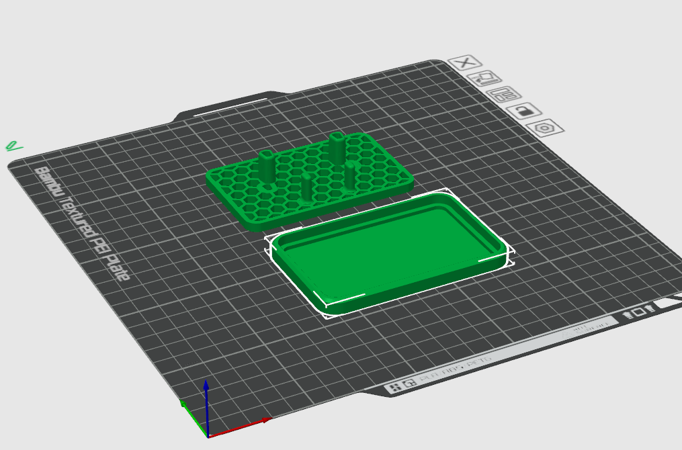Screen dimensions: 682x450
Task: Remove the plate with the X icon
Action: tap(466, 62)
